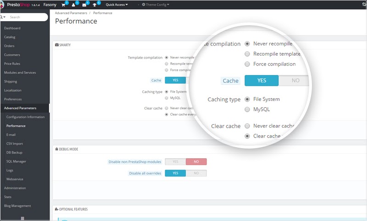Collapse the sidebar menu via bottom handle
The width and height of the screenshot is (367, 221).
point(22,218)
